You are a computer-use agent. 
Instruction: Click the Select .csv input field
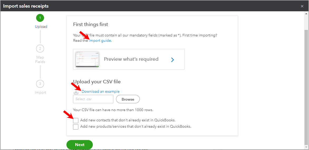point(93,99)
